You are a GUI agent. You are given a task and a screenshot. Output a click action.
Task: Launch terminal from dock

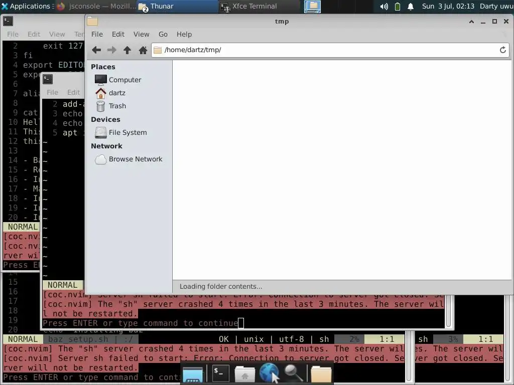click(220, 373)
